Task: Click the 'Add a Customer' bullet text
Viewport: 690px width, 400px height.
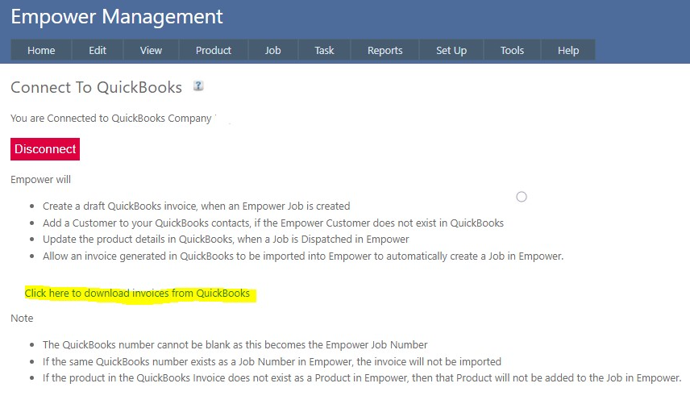Action: pos(272,223)
